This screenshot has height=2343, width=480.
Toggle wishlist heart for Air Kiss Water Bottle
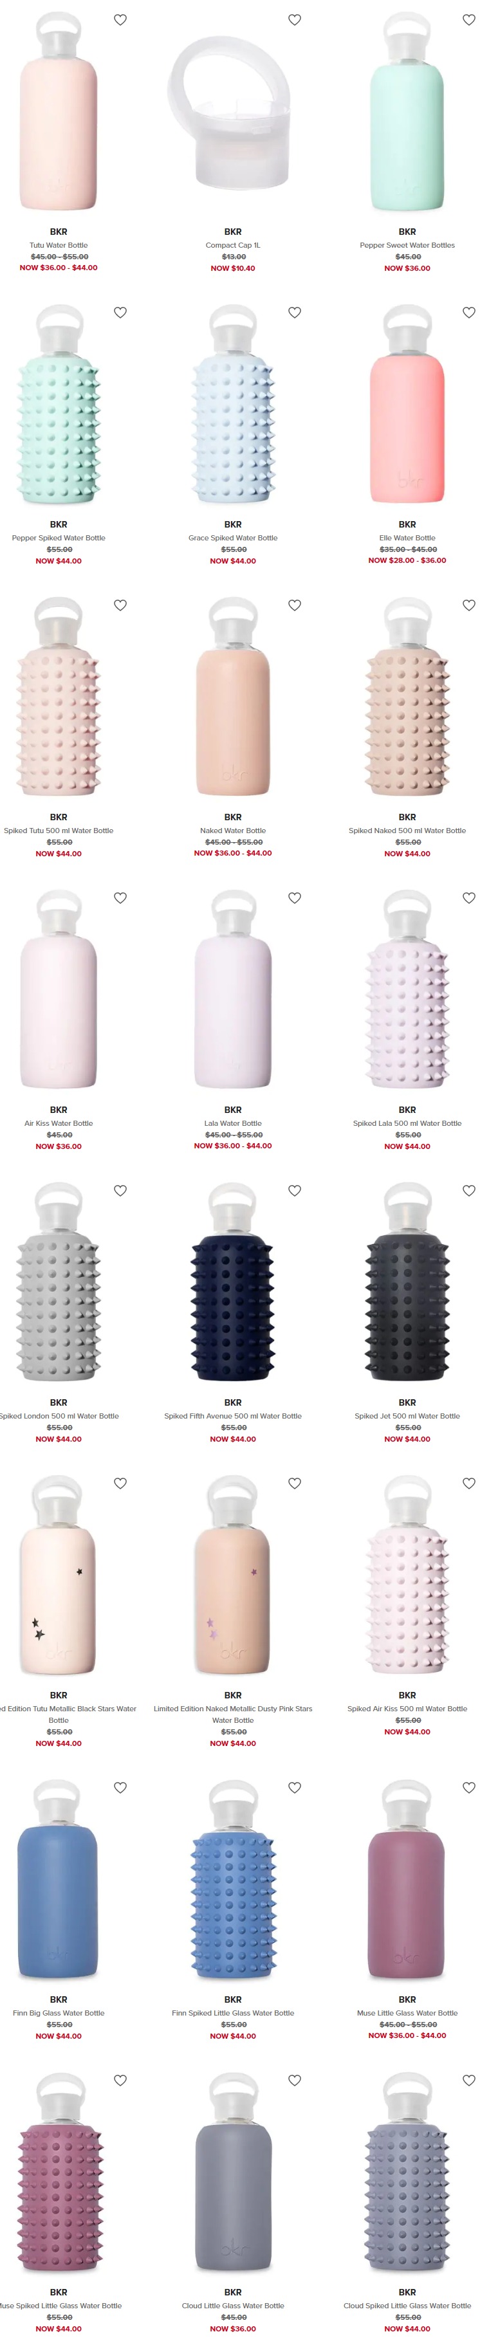[x=120, y=899]
